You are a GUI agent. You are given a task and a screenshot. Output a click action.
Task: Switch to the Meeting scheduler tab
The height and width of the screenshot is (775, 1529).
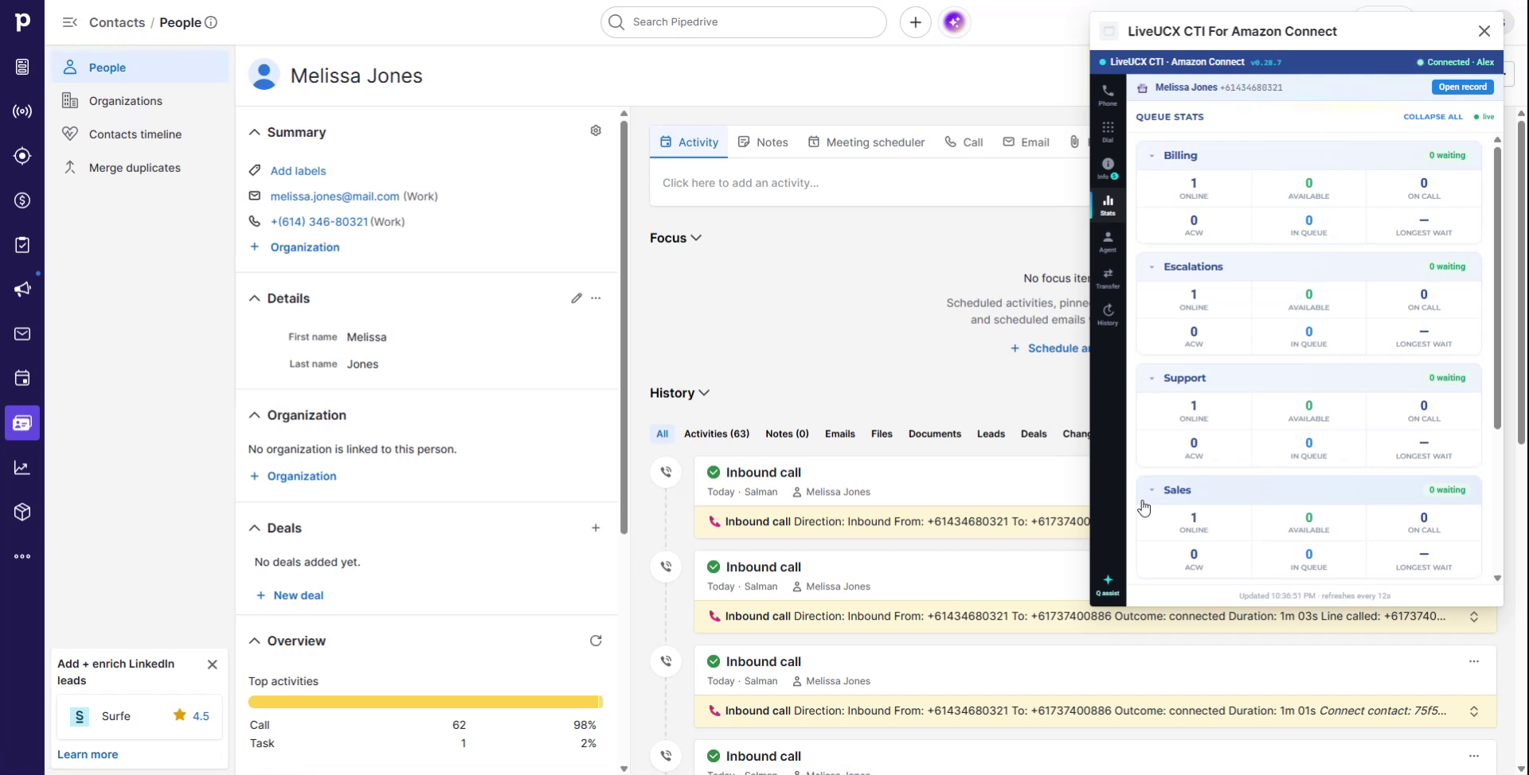[866, 142]
